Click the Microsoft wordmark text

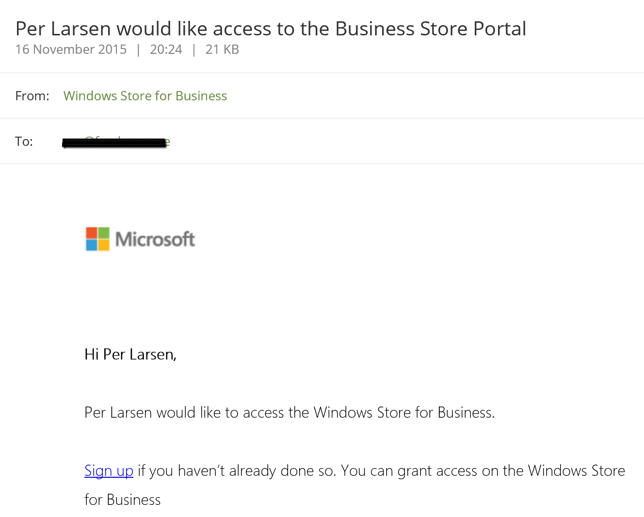(x=155, y=239)
